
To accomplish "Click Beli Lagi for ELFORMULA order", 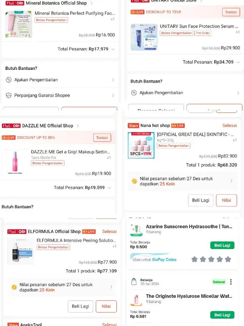I will point(80,307).
